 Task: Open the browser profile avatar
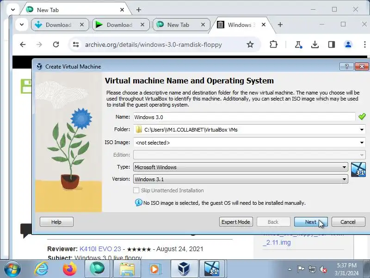(x=348, y=44)
